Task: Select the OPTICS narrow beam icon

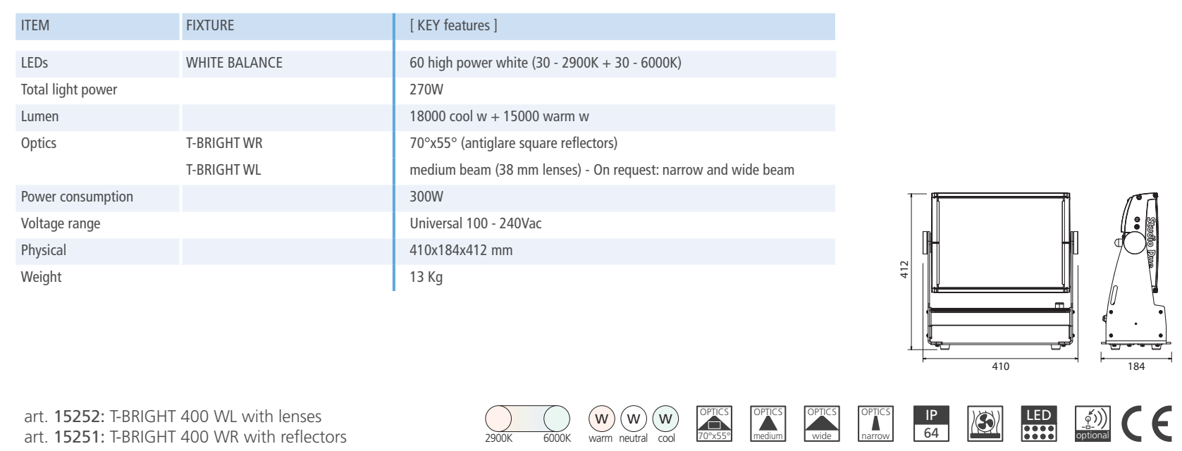Action: pos(875,424)
